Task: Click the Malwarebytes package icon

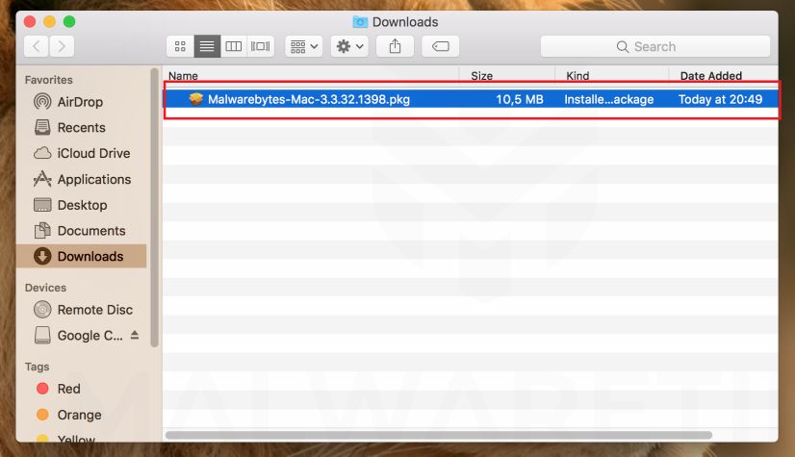Action: coord(195,99)
